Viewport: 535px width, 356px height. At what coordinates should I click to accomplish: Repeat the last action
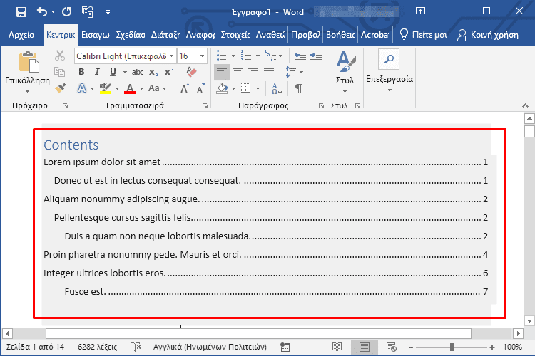point(67,12)
